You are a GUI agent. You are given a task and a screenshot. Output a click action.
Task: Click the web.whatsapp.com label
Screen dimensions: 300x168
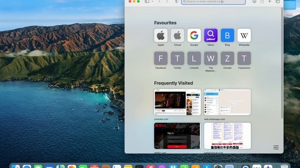pos(214,119)
